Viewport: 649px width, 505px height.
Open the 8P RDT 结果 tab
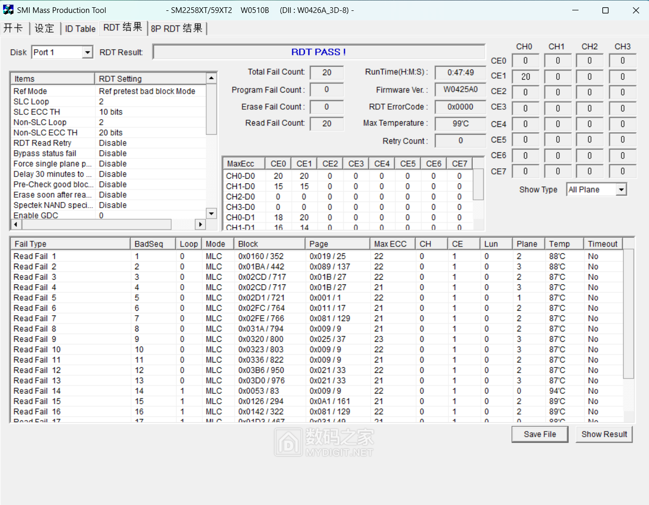177,28
